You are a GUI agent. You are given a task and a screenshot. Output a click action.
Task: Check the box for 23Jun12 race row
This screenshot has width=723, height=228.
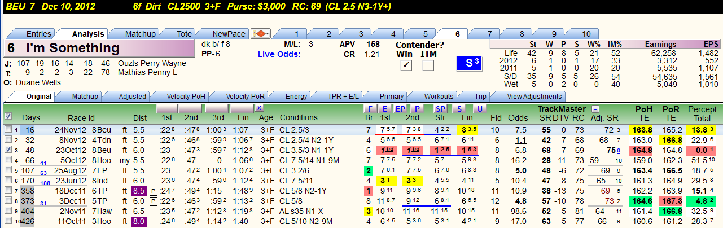tap(8, 180)
